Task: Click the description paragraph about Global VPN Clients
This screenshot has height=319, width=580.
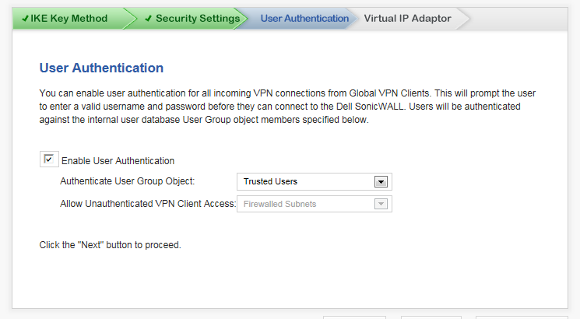Action: (287, 107)
